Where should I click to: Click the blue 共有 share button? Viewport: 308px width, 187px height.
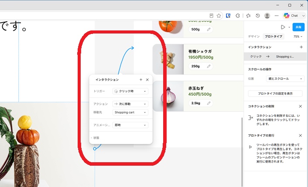pos(298,27)
